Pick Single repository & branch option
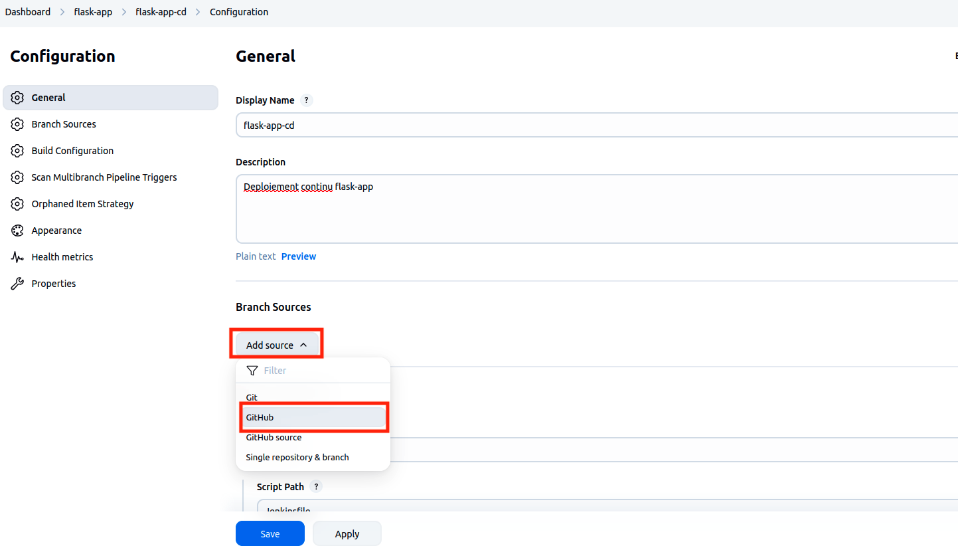Viewport: 958px width, 548px height. coord(297,457)
